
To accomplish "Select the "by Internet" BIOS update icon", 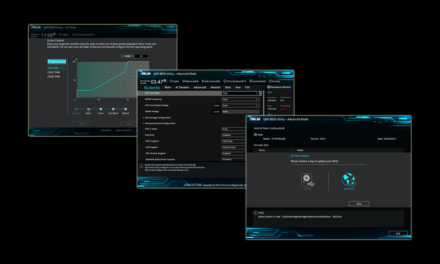I will tap(349, 179).
